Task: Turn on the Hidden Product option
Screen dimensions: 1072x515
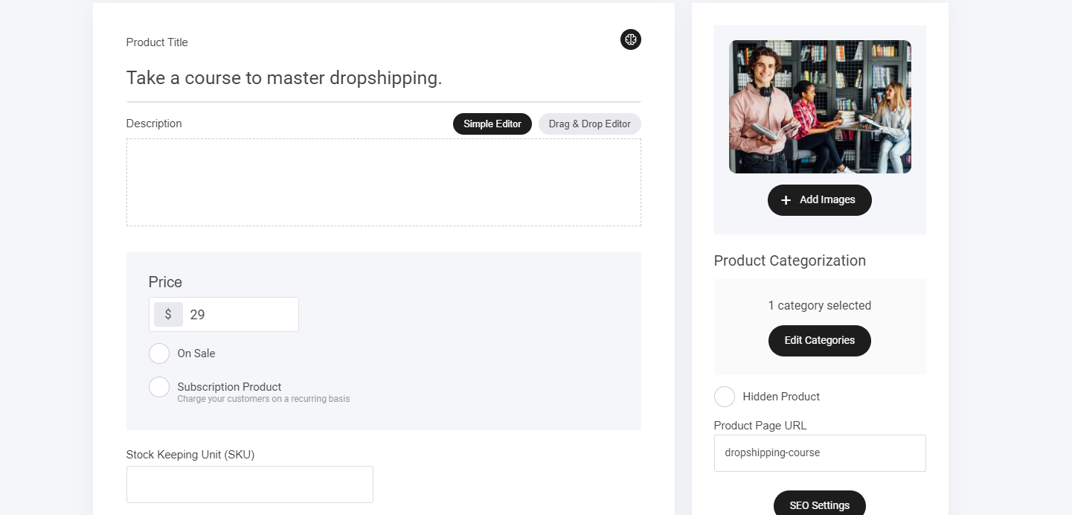Action: point(724,397)
